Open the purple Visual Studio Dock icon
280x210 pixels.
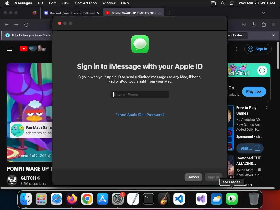201,199
